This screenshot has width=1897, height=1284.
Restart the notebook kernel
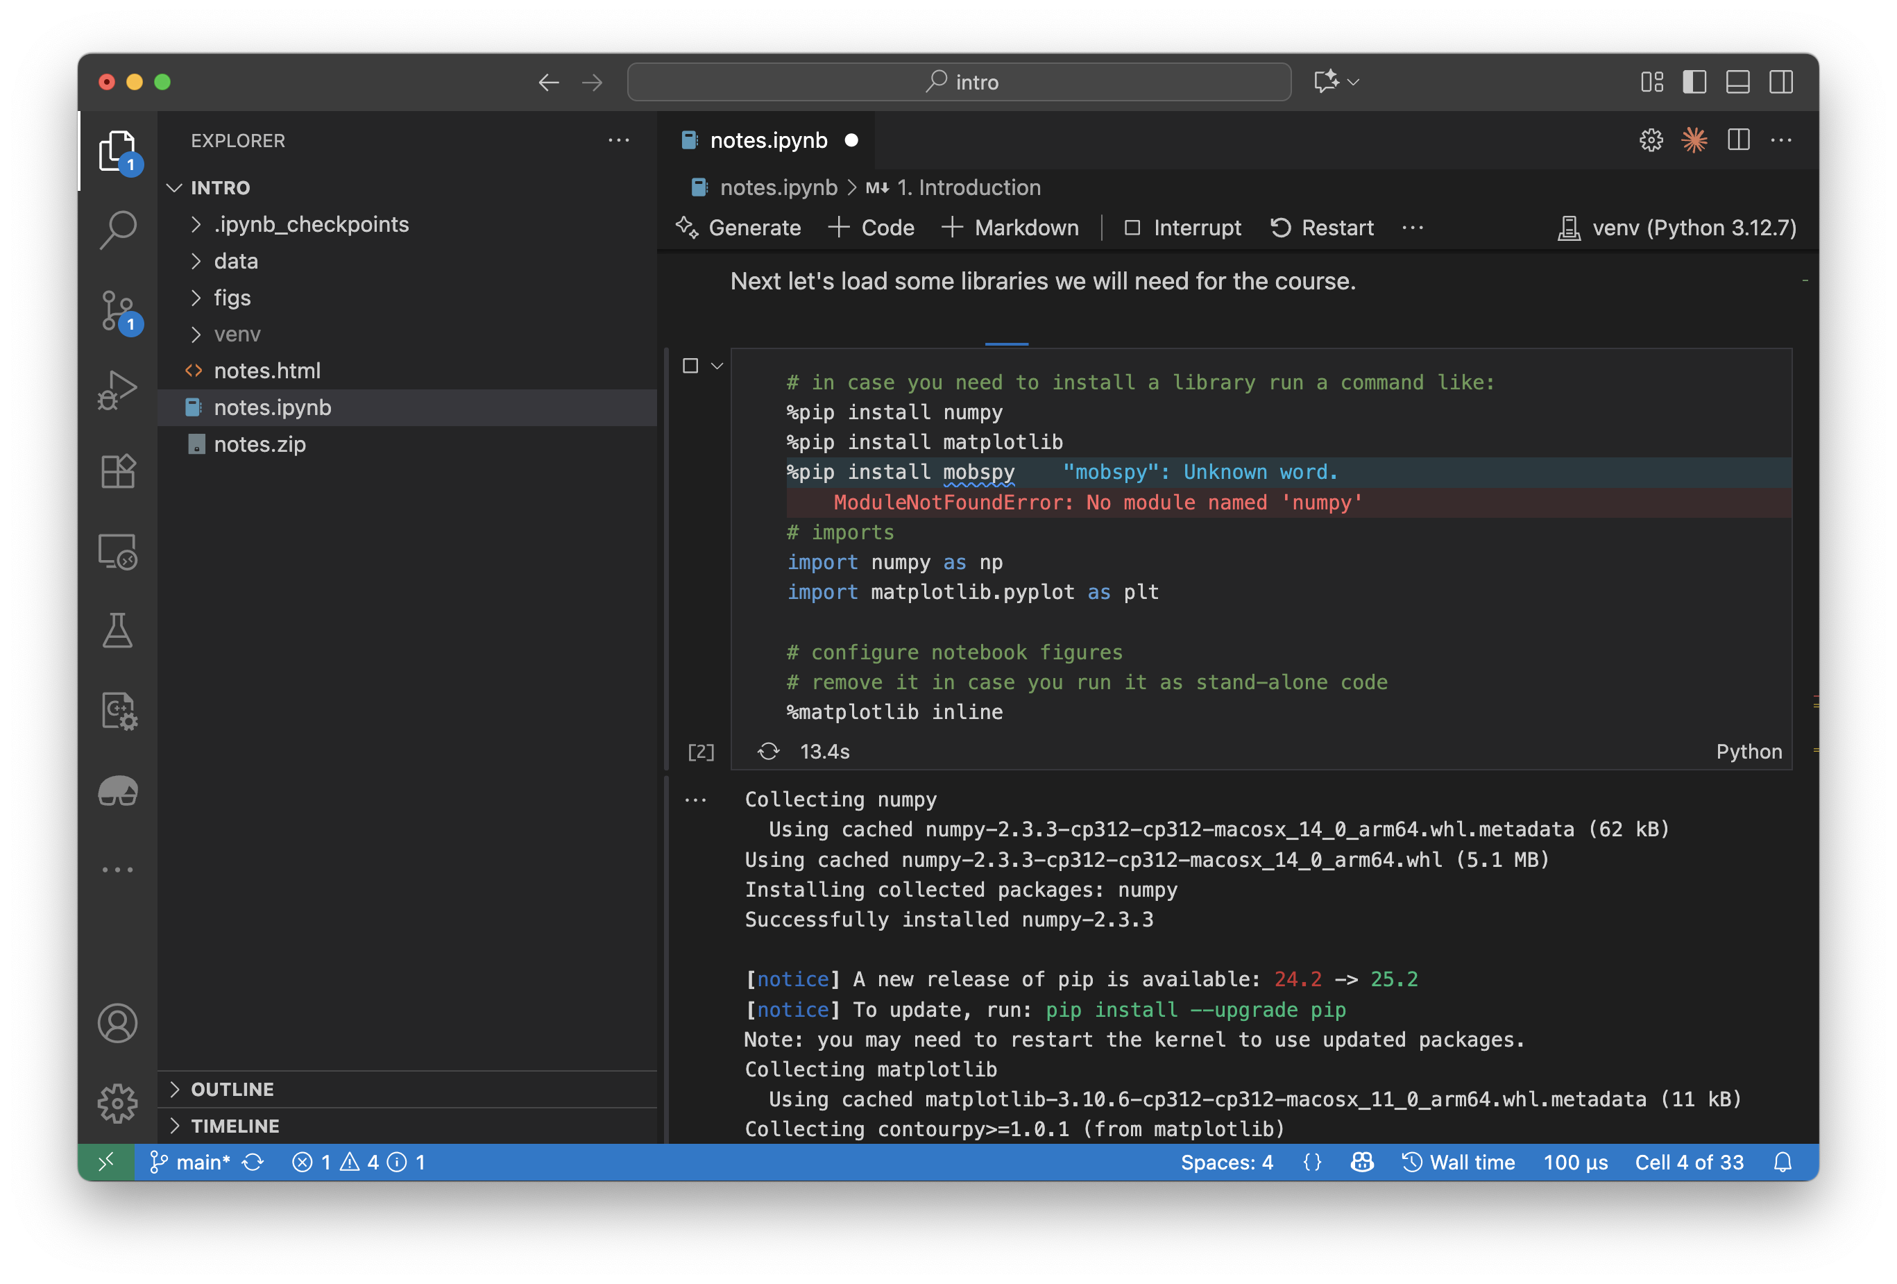click(1320, 228)
